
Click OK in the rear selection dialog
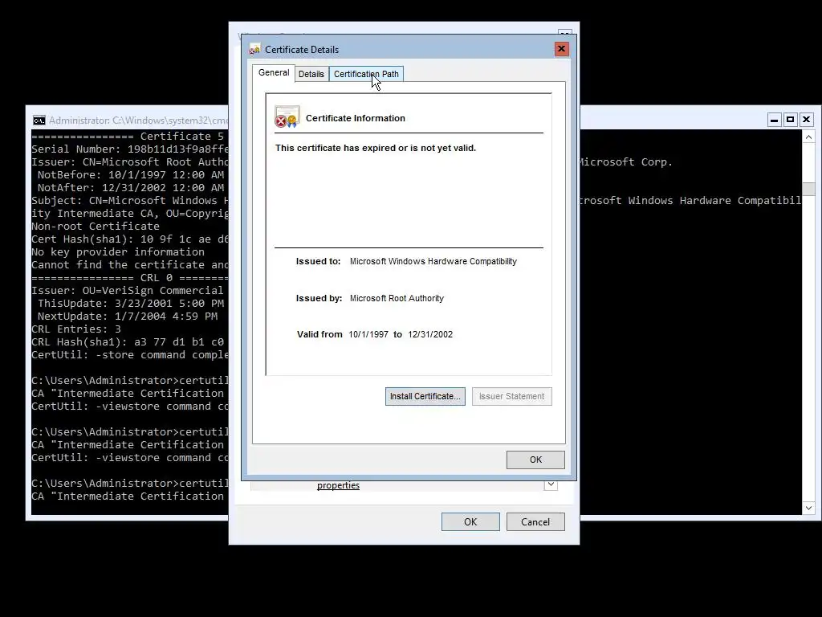[470, 521]
